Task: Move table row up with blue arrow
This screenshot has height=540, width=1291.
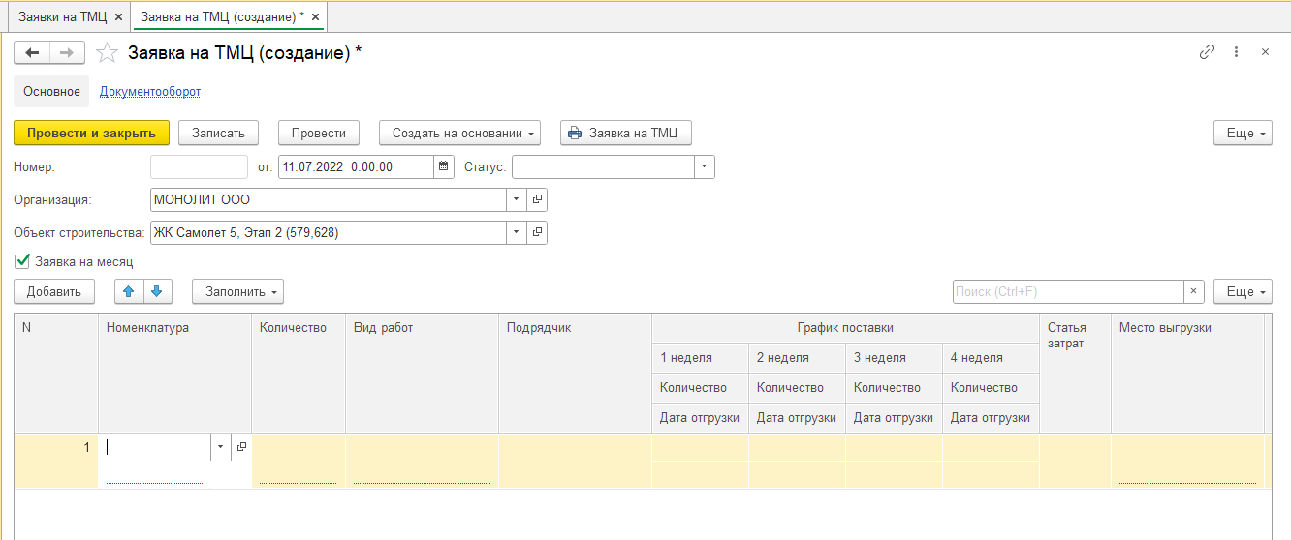Action: click(129, 291)
